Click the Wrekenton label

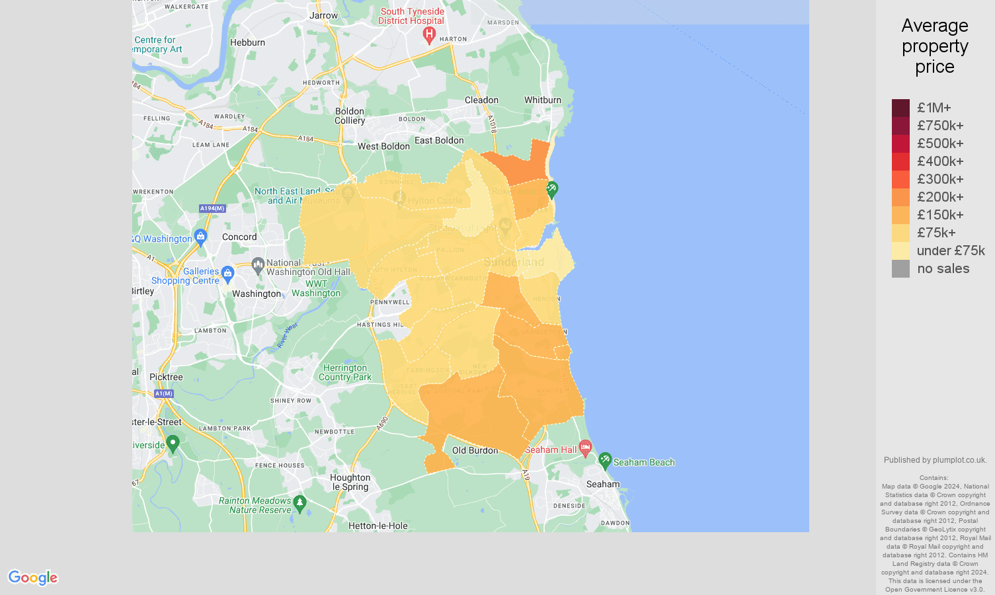point(153,192)
